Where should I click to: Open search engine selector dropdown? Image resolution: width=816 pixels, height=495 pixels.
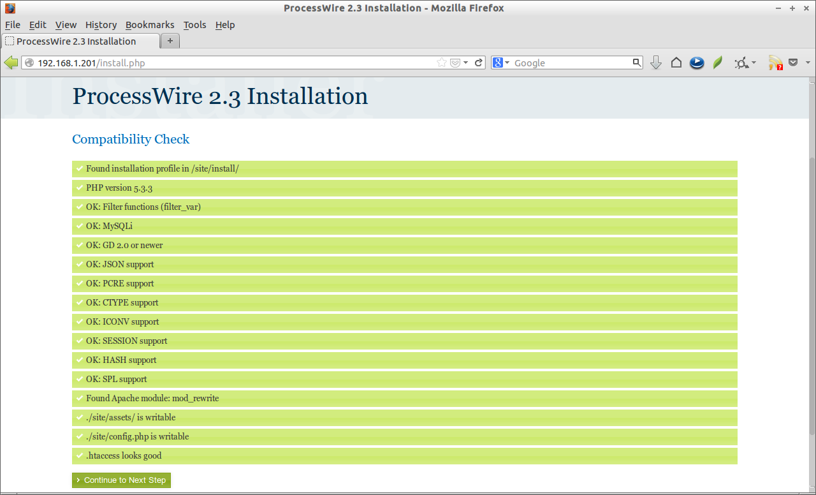[507, 63]
